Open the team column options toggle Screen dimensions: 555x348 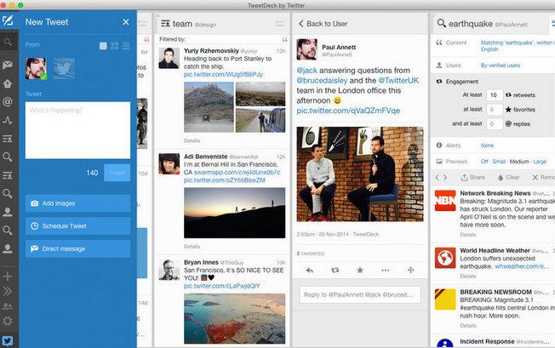coord(280,24)
